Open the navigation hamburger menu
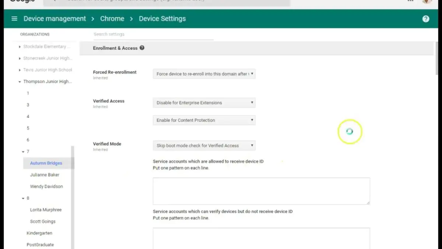Image resolution: width=442 pixels, height=249 pixels. point(14,18)
